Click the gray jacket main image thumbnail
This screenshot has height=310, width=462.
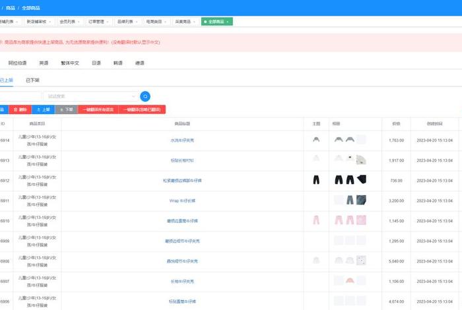pyautogui.click(x=316, y=140)
